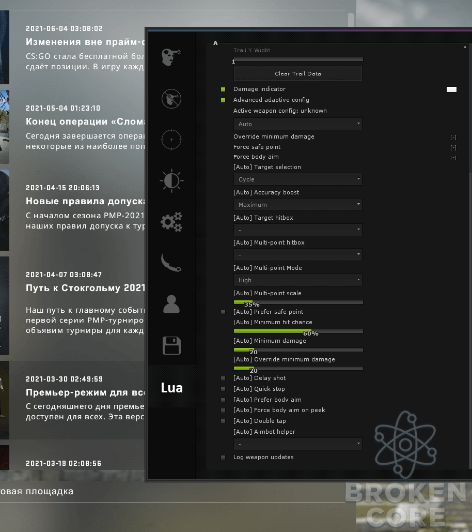Open the Damage indicator white color swatch

451,89
